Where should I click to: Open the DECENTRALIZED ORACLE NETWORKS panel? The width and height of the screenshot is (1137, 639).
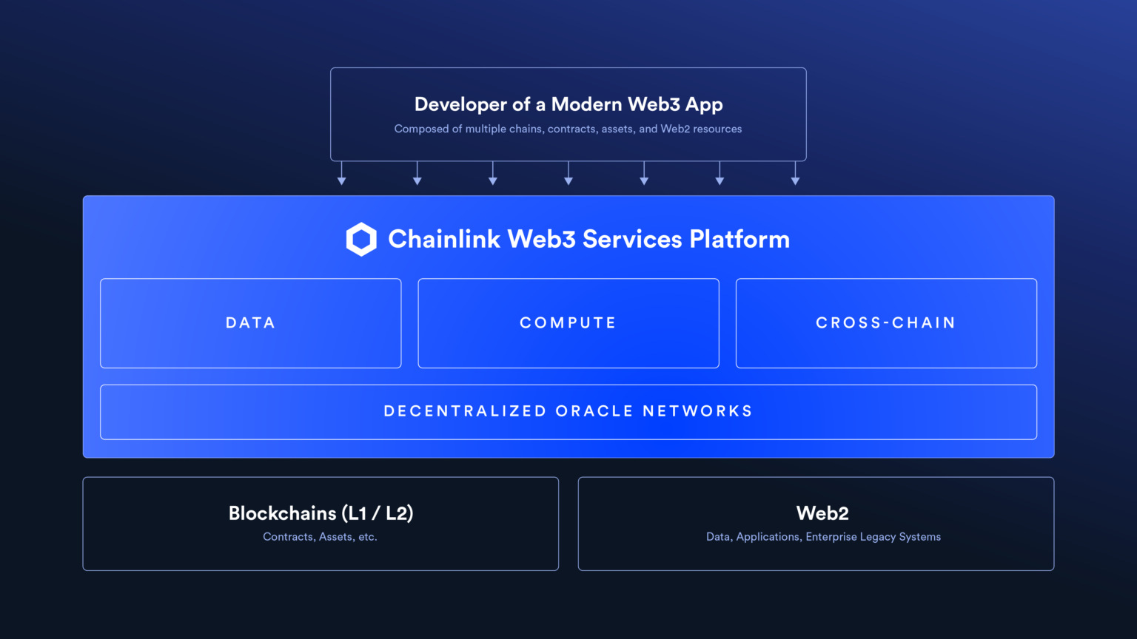[x=568, y=411]
